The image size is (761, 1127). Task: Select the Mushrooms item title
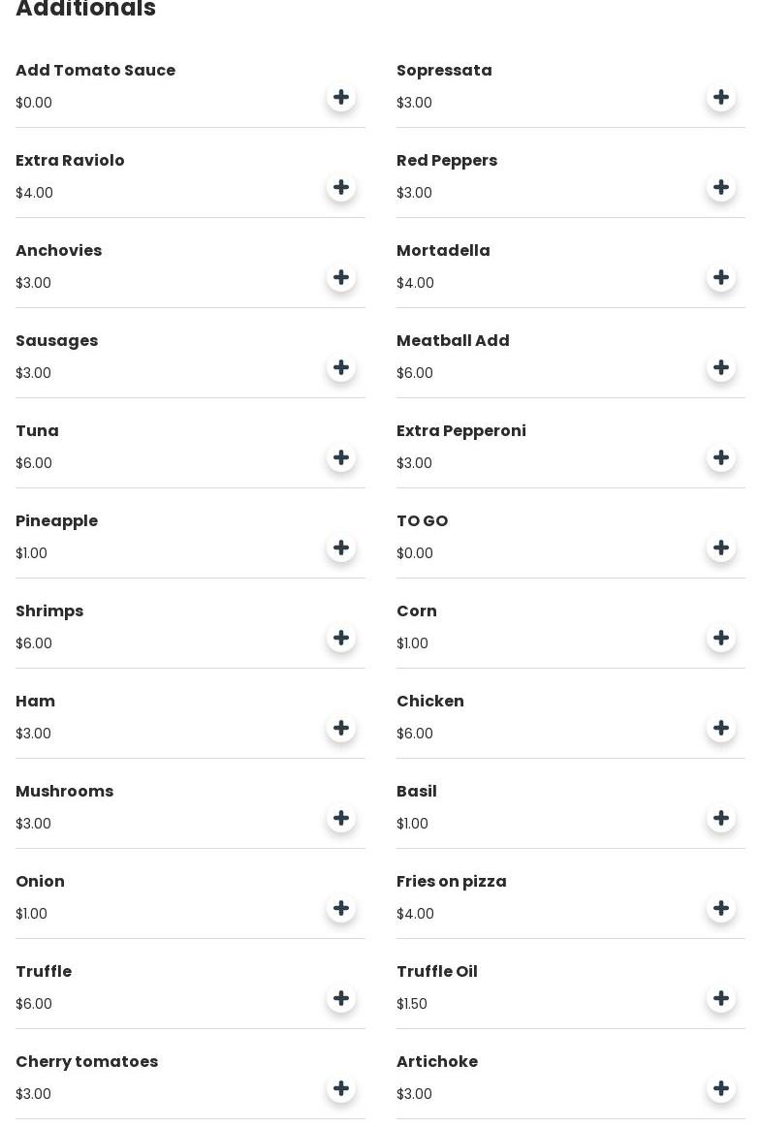pyautogui.click(x=64, y=792)
